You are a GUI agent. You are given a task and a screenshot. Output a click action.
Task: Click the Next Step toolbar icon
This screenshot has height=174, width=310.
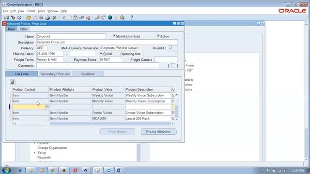(35, 18)
